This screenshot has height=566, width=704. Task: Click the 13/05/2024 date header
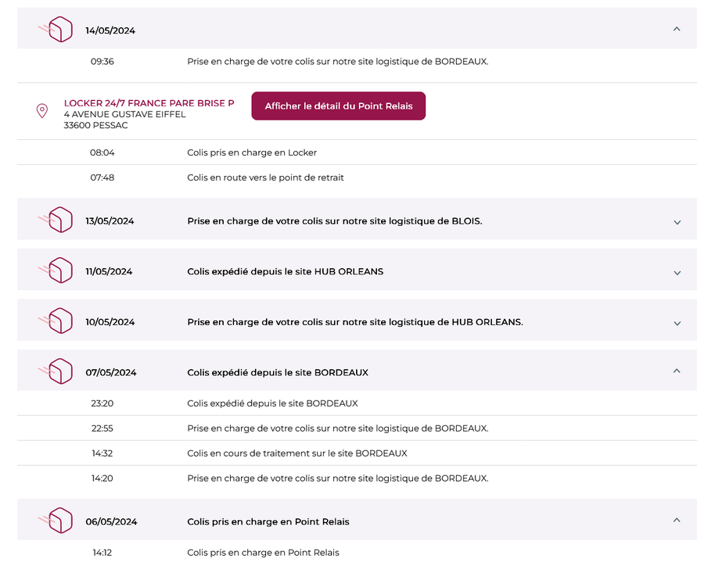(110, 221)
